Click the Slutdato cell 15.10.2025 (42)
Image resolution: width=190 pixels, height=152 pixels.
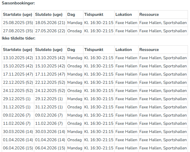click(50, 66)
